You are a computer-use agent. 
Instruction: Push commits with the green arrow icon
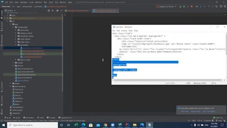[x=209, y=6]
